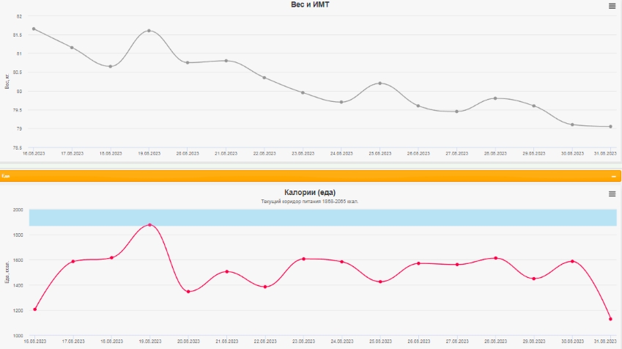The height and width of the screenshot is (349, 622).
Task: Select weight marker at 22.08.2023
Action: [264, 78]
